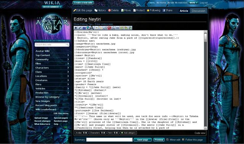Viewport: 244px width, 144px height.
Task: Click the Add category button
Action: (x=128, y=133)
